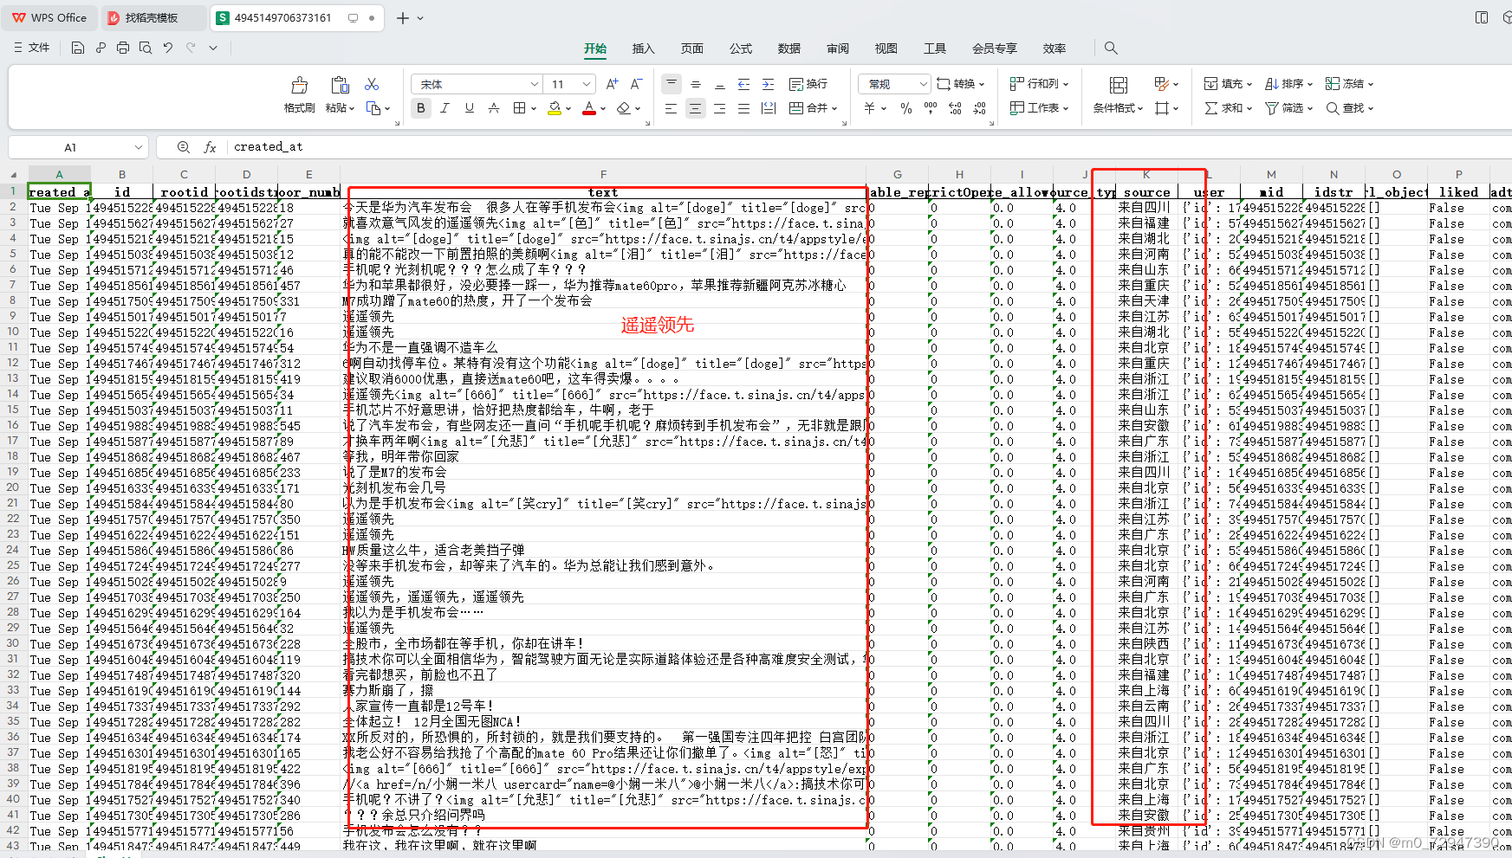Expand the Name Box A1 dropdown

click(x=139, y=147)
